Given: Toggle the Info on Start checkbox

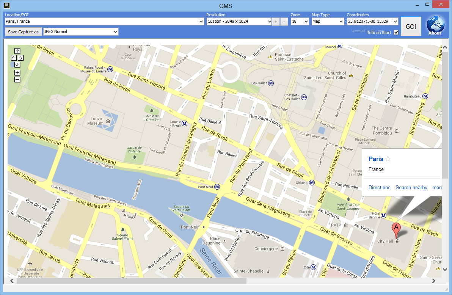Looking at the screenshot, I should 396,32.
